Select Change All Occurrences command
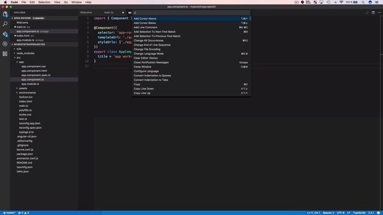The height and width of the screenshot is (215, 383). [191, 41]
